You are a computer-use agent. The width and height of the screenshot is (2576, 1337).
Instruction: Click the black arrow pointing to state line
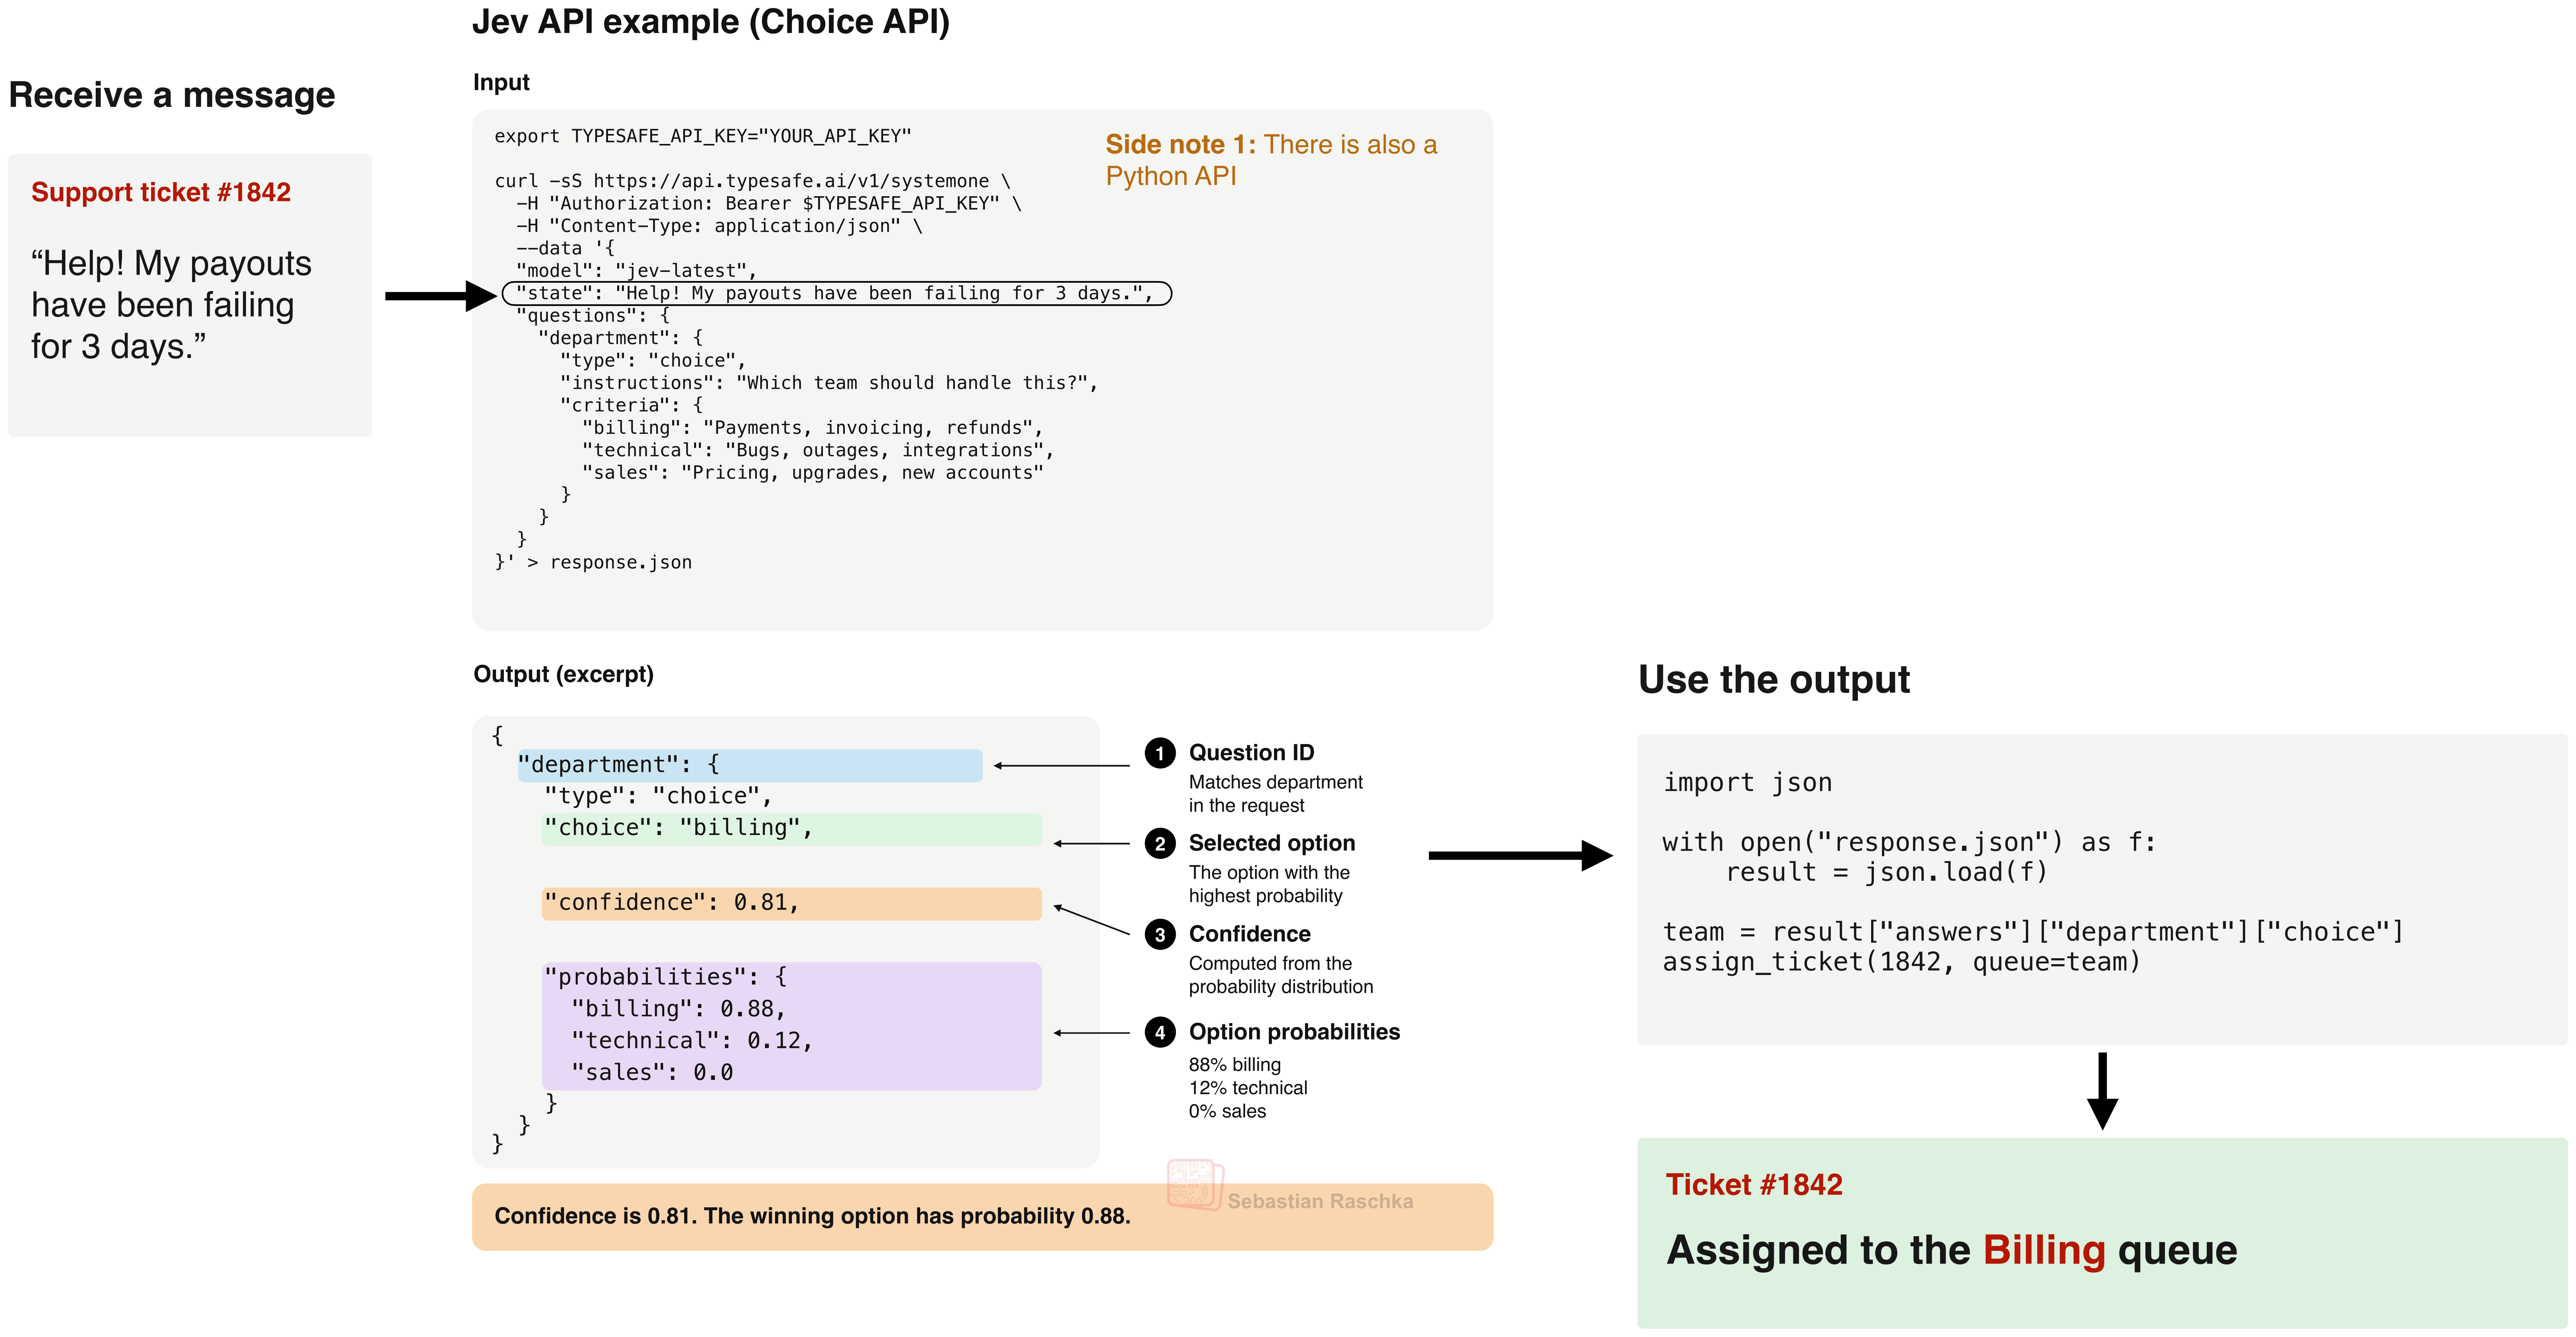tap(441, 295)
